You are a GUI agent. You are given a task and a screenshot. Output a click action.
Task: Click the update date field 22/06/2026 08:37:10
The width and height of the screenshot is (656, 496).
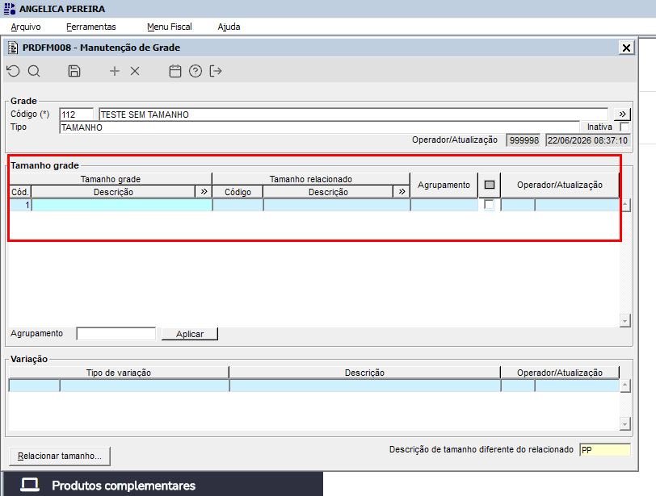(x=587, y=140)
